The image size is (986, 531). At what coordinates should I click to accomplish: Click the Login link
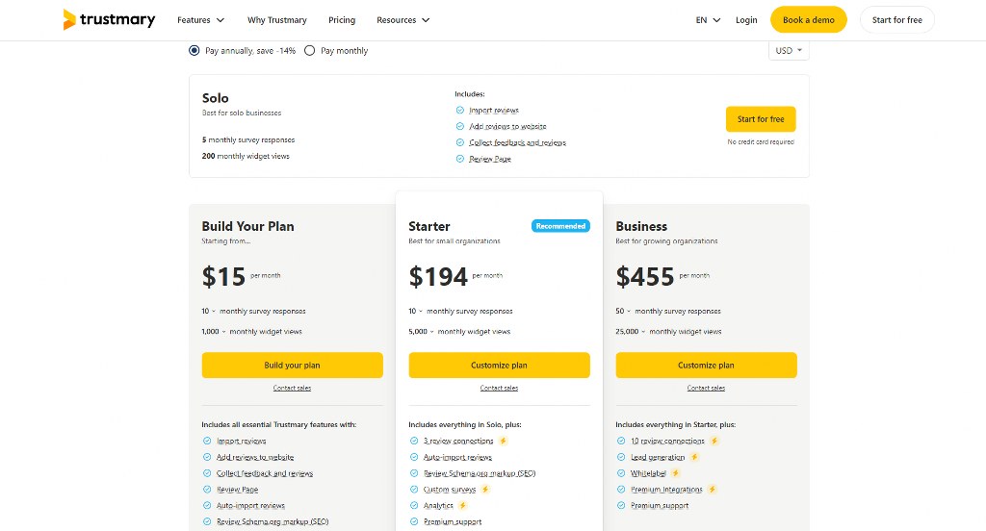tap(746, 20)
